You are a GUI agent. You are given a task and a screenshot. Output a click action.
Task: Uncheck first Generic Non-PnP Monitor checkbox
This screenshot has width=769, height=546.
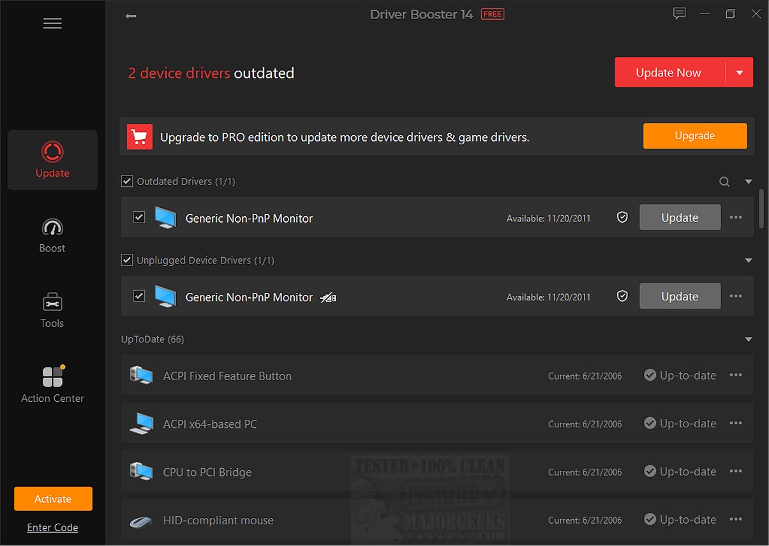[x=138, y=218]
